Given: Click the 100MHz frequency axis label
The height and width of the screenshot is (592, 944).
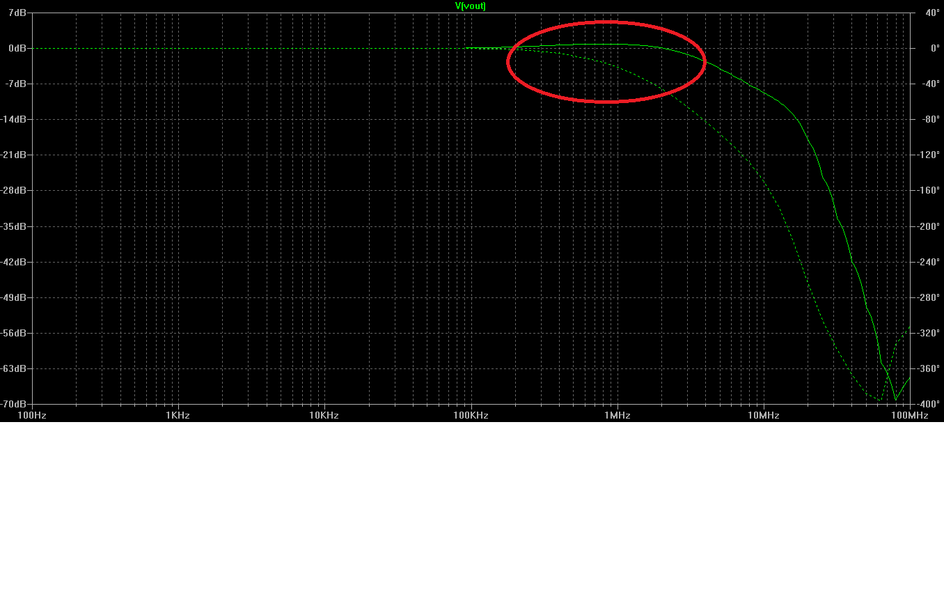Looking at the screenshot, I should (x=910, y=415).
